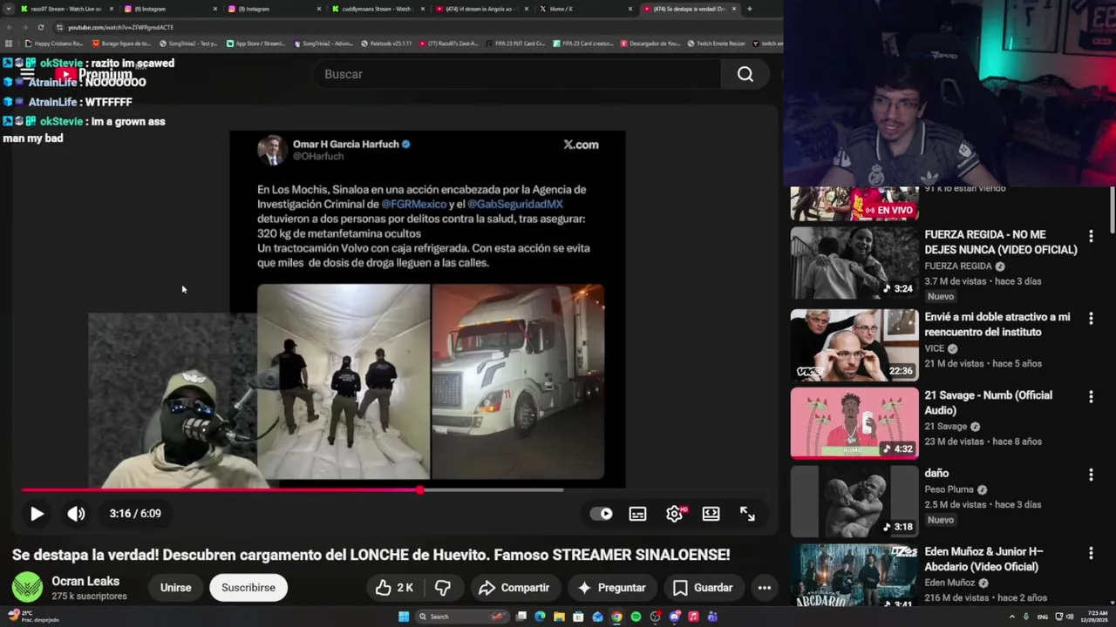This screenshot has height=627, width=1116.
Task: Click the Windows taskbar Search box
Action: (462, 617)
